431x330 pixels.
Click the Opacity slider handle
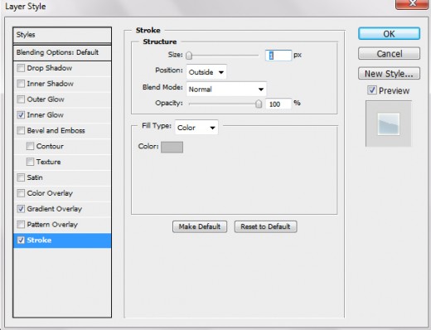259,104
